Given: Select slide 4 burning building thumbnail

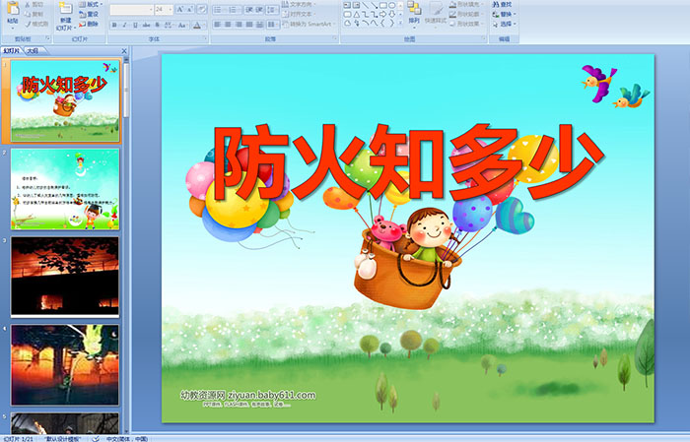Looking at the screenshot, I should tap(65, 364).
